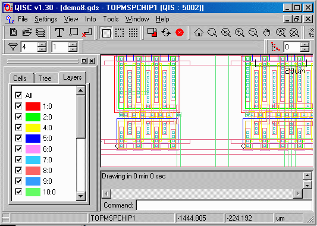Float the side panel with its dock button
The height and width of the screenshot is (226, 317).
84,61
